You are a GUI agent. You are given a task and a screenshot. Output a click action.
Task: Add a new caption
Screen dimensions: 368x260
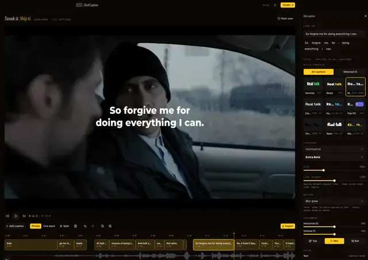pos(15,226)
